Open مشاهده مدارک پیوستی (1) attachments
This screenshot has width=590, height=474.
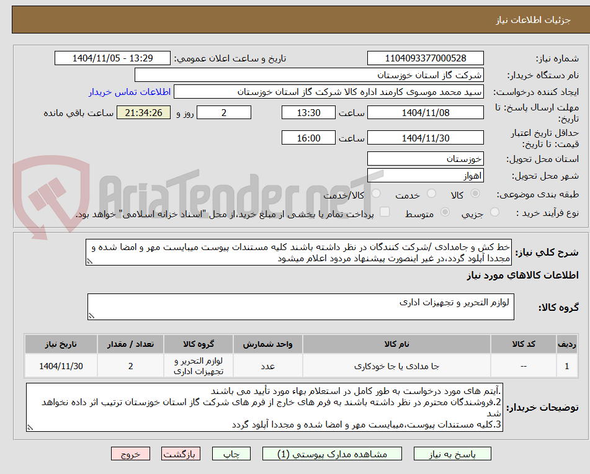pos(333,454)
